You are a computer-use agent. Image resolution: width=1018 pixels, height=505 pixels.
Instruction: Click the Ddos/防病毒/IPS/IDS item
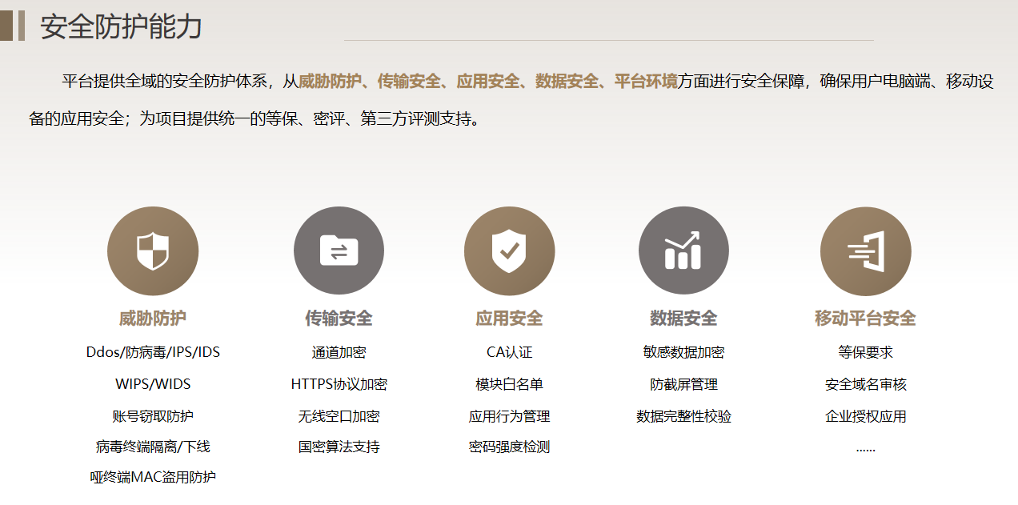[x=153, y=353]
